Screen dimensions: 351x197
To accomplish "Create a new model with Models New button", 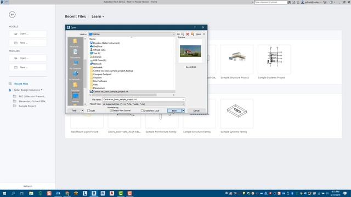I will [28, 43].
